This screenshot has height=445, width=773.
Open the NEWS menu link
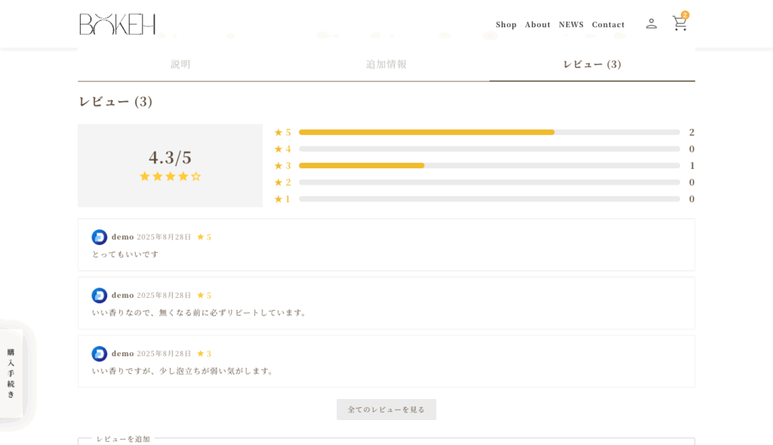click(571, 25)
